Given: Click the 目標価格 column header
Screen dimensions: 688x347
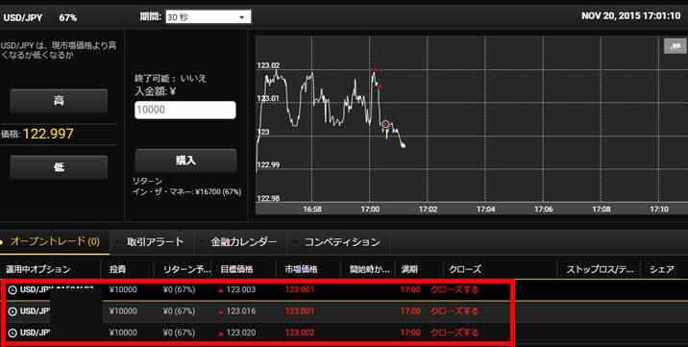Looking at the screenshot, I should [x=236, y=269].
